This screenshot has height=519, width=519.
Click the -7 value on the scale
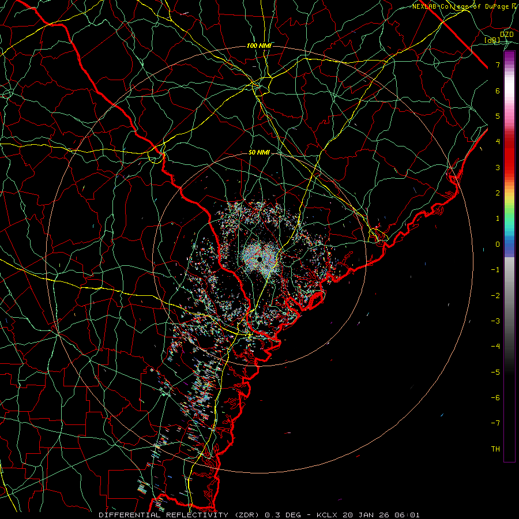coord(495,423)
